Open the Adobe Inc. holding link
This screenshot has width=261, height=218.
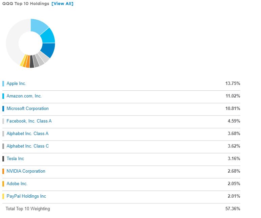click(x=17, y=183)
